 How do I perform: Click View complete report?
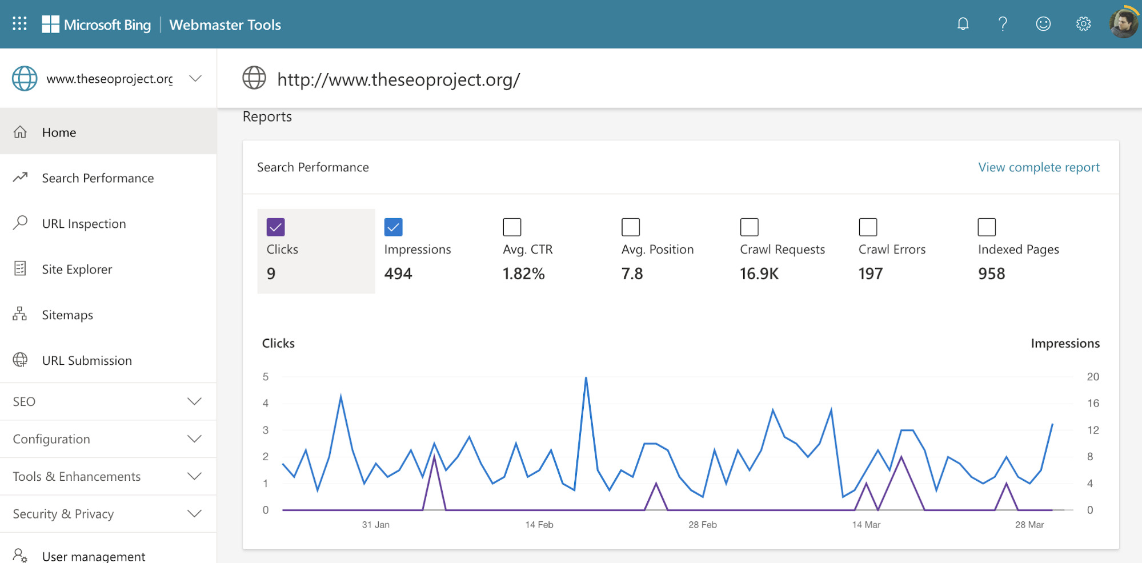(1038, 167)
